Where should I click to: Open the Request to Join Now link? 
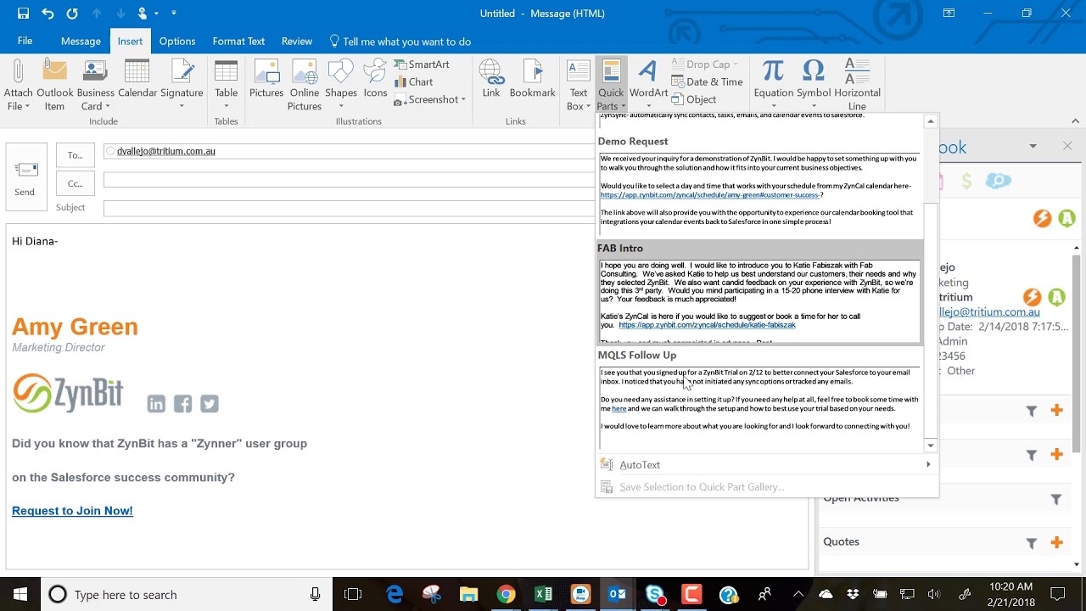[x=72, y=510]
